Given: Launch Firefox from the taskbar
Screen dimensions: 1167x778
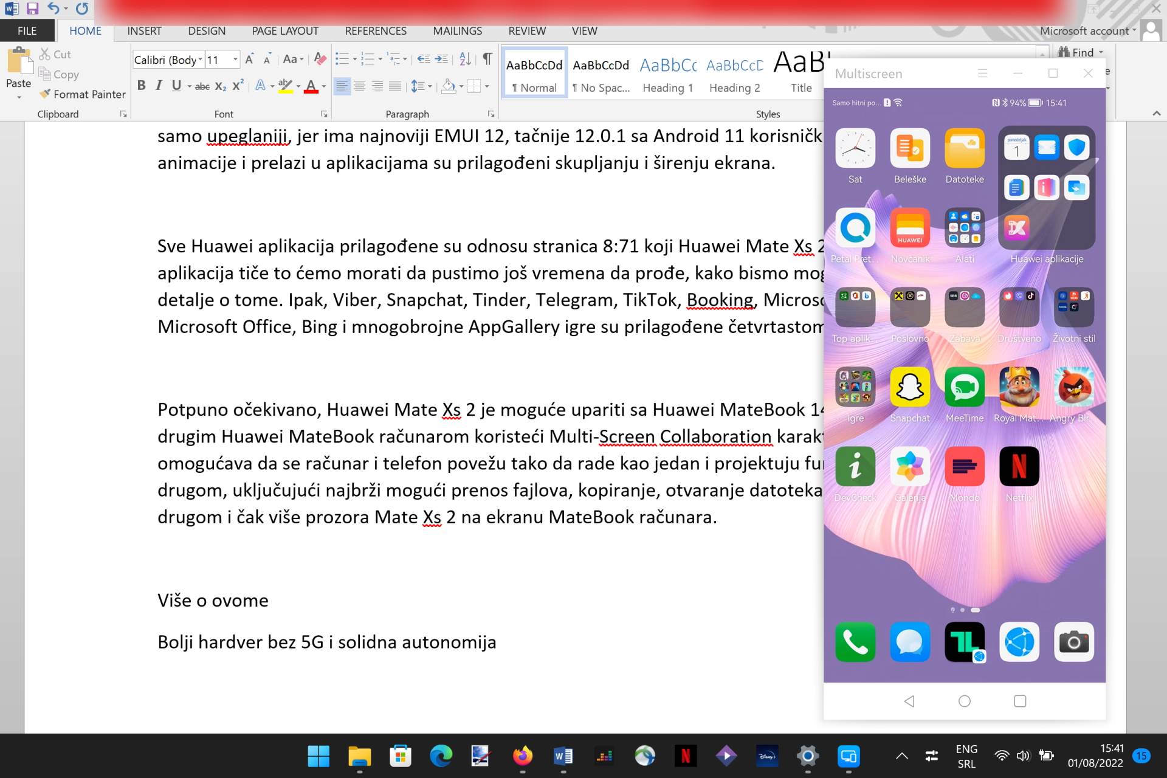Looking at the screenshot, I should (523, 756).
